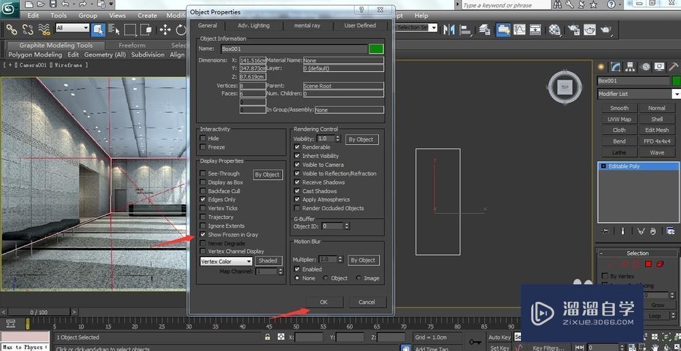Select Polygon sub-object level red square
The image size is (681, 351).
(x=648, y=264)
